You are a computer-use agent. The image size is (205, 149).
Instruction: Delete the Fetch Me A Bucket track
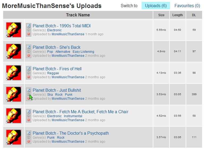point(29,120)
